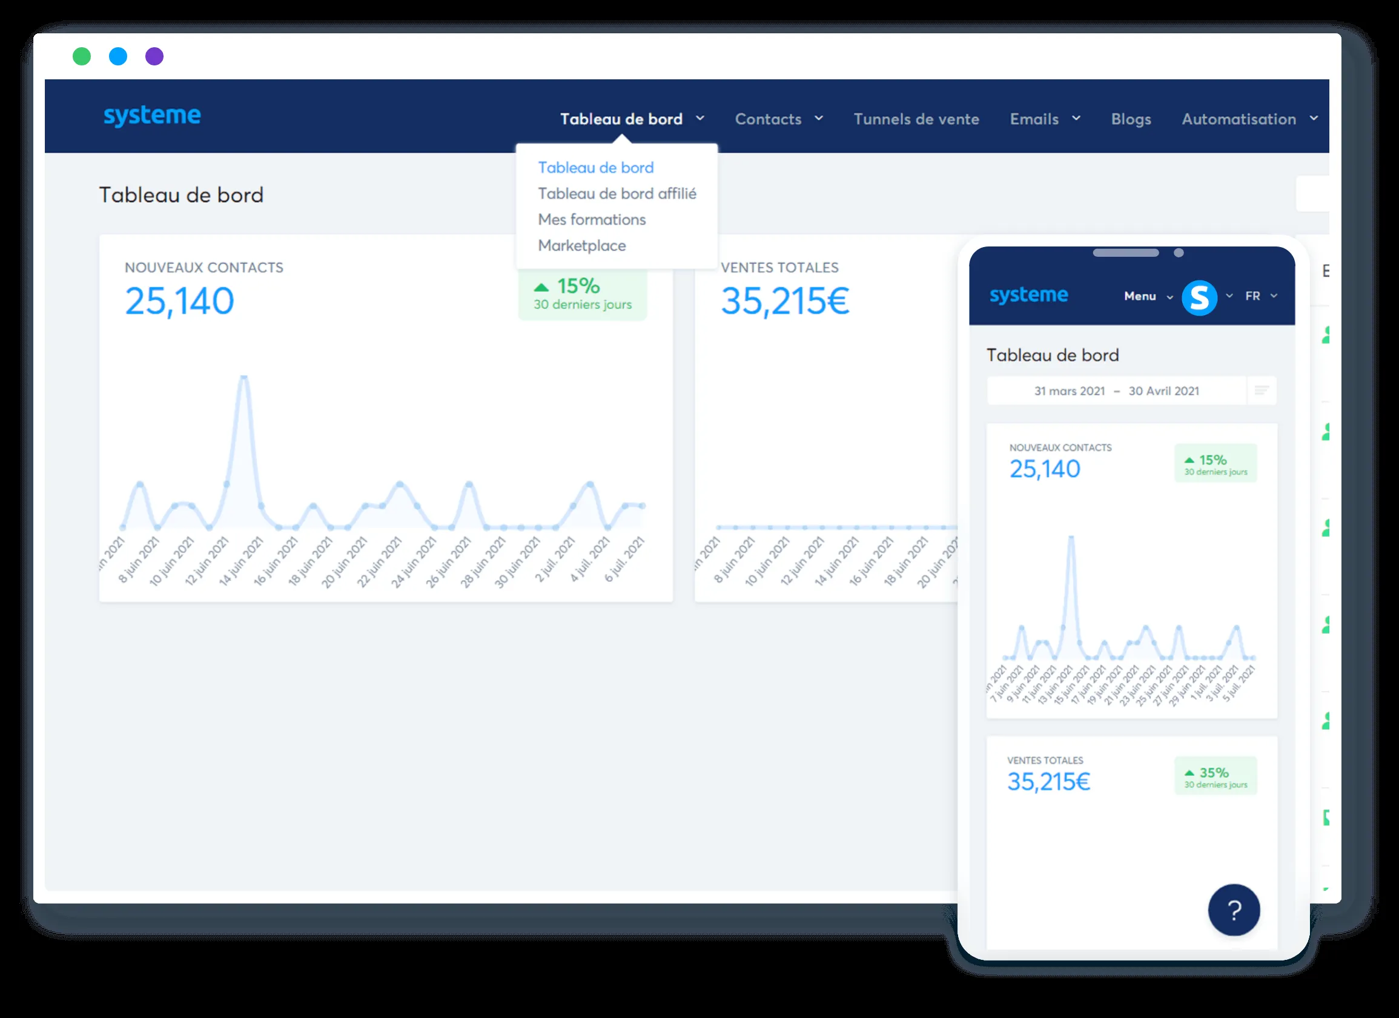Click the systeme logo in desktop header

152,116
